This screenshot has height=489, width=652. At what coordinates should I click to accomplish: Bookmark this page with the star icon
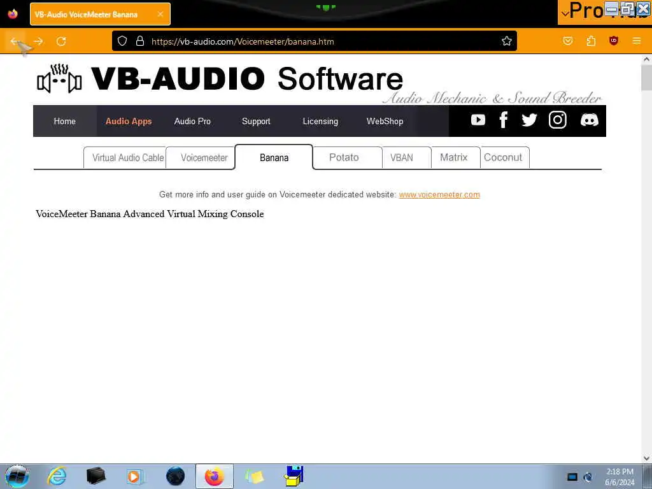pyautogui.click(x=506, y=41)
